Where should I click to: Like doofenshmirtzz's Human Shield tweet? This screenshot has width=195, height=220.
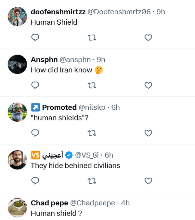[148, 38]
